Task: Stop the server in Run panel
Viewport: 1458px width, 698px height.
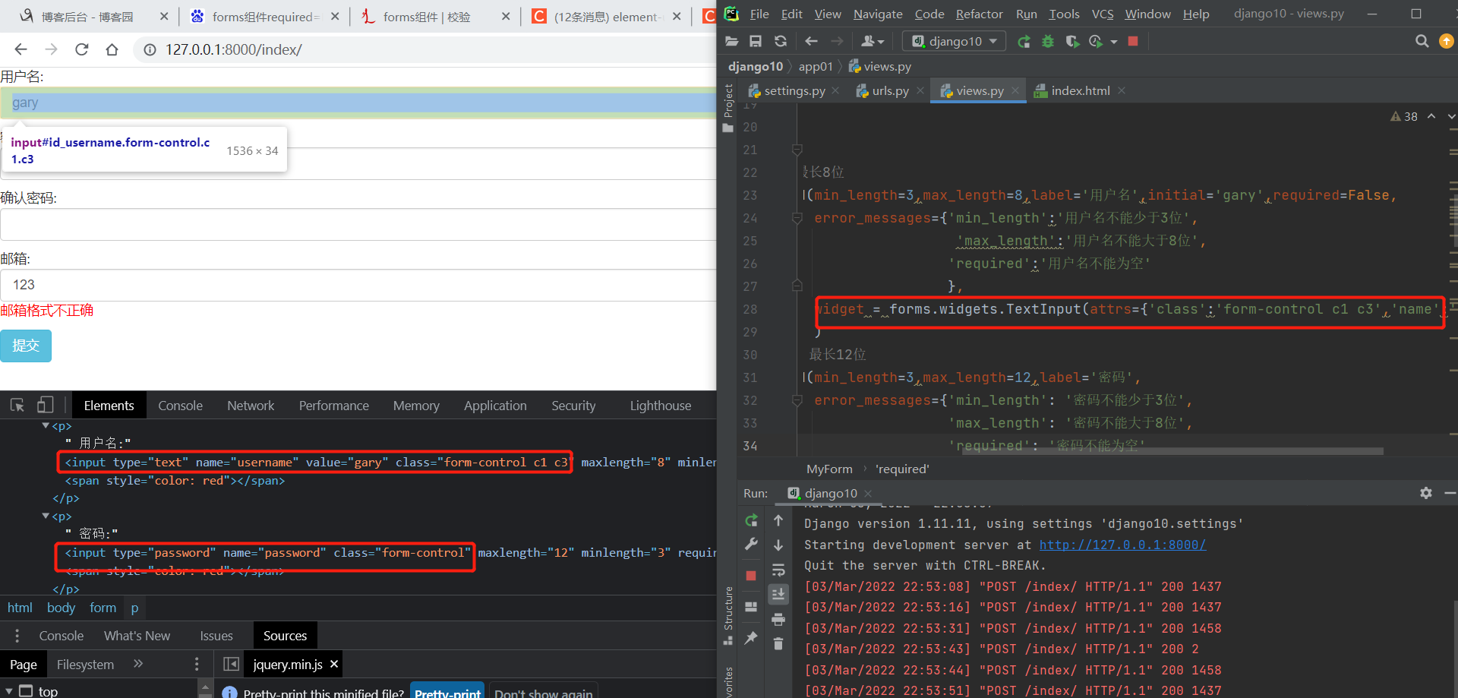Action: click(x=751, y=576)
